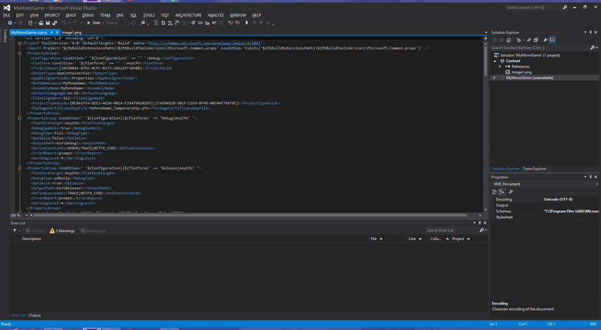Open the FILE menu
This screenshot has height=330, width=601.
point(7,15)
